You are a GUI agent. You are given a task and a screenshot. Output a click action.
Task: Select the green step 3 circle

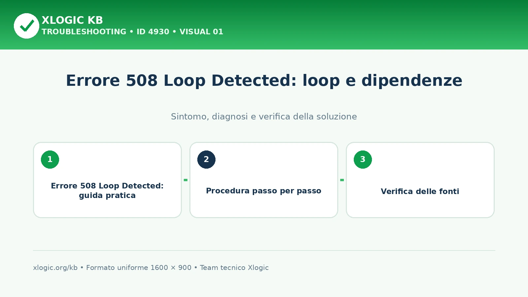(x=363, y=159)
